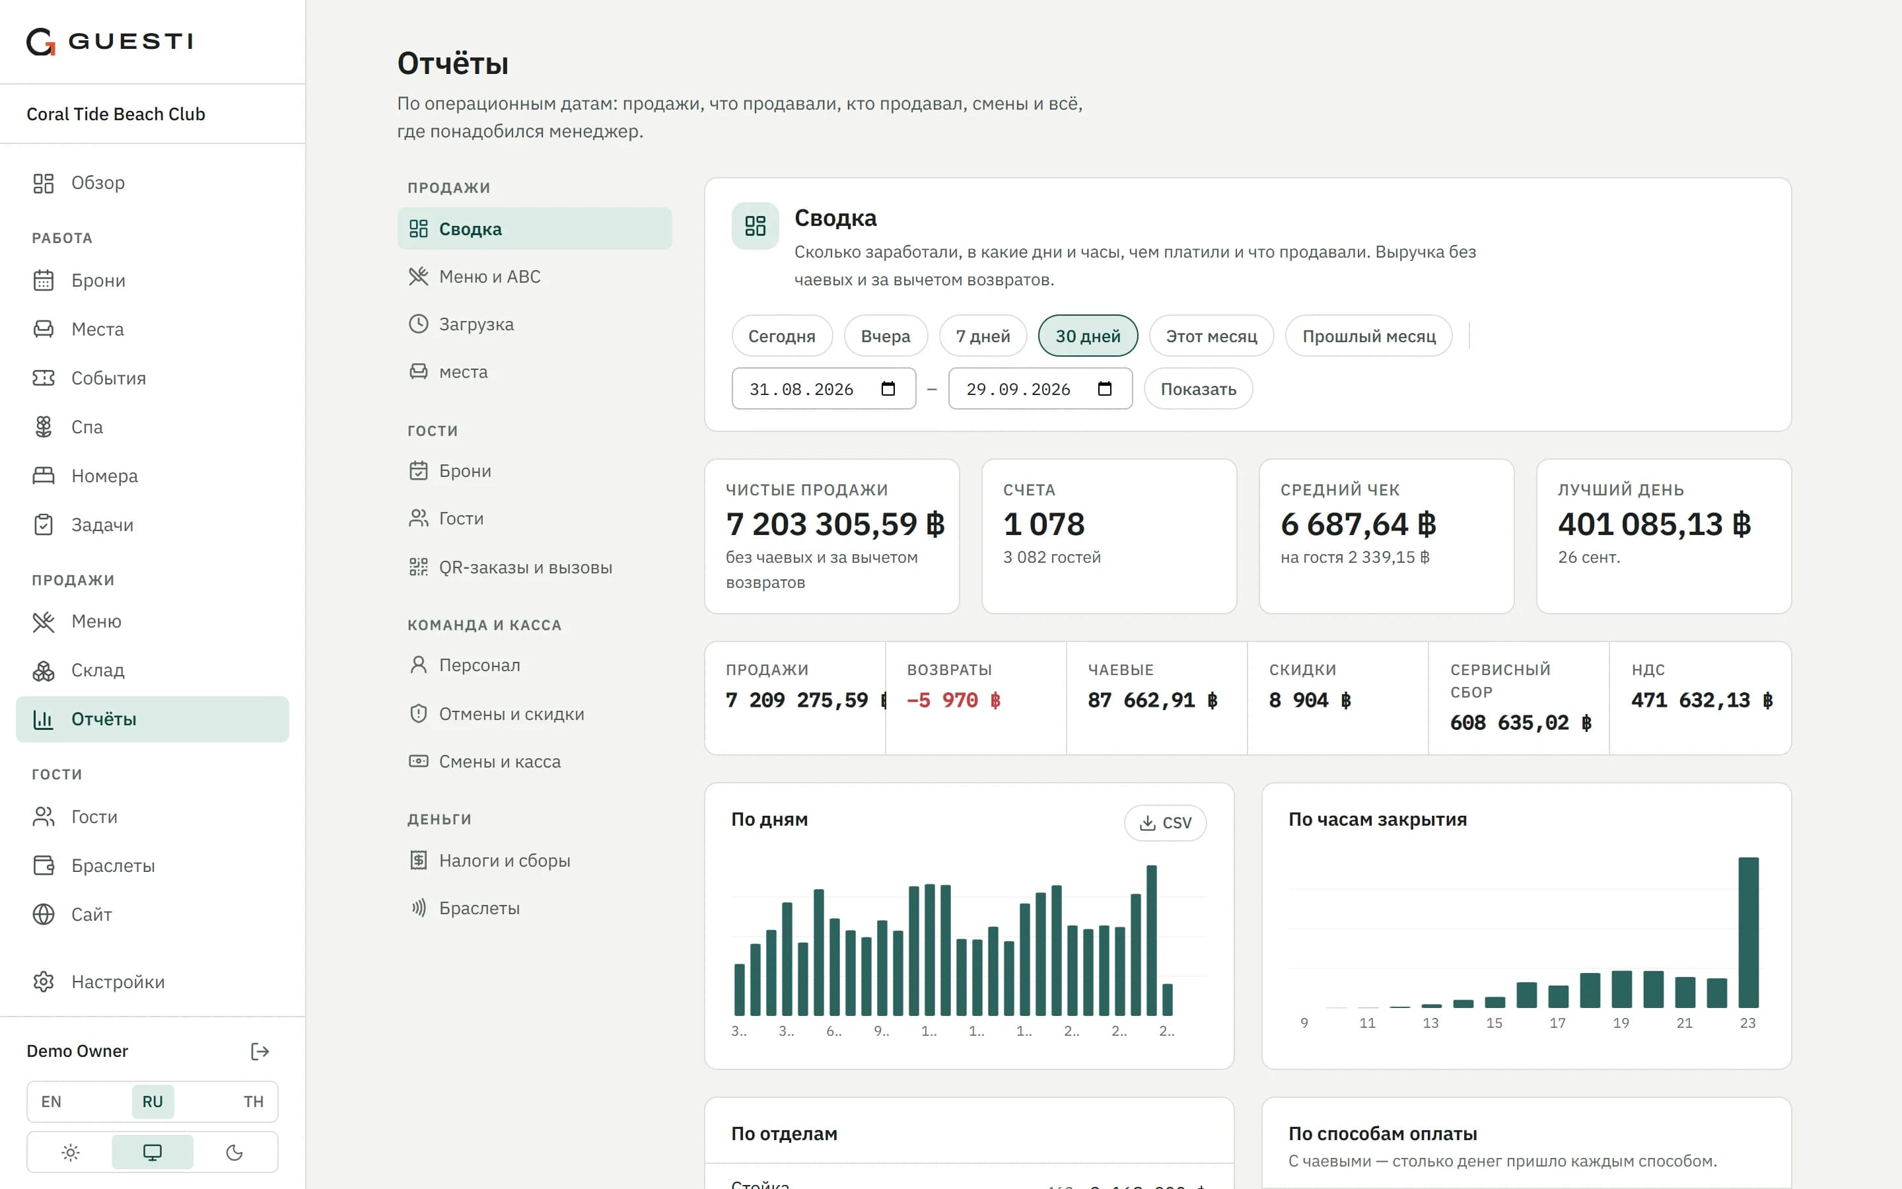
Task: Select RU language option
Action: pos(153,1102)
